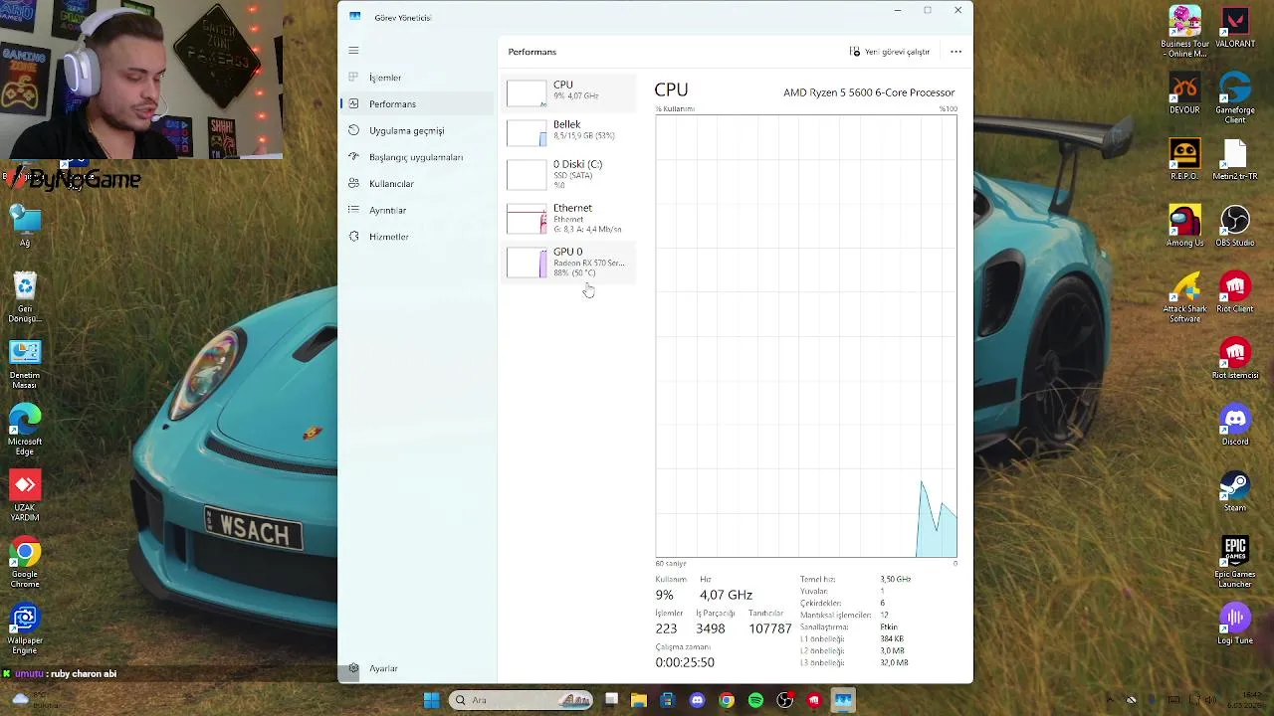
Task: Open VALORANT desktop shortcut
Action: tap(1235, 28)
